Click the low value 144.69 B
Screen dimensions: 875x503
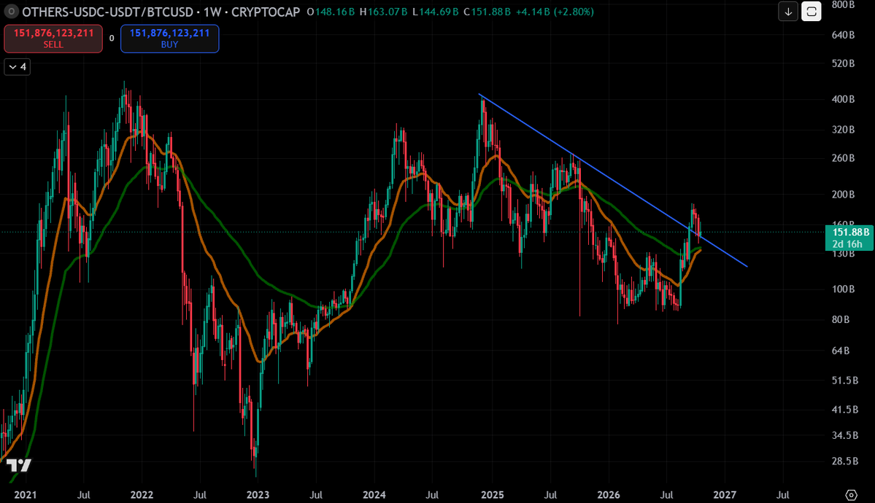439,12
